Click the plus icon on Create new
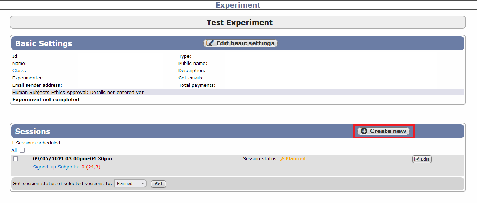Viewport: 477px width, 203px height. (364, 131)
